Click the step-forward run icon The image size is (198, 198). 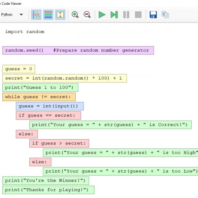click(x=114, y=15)
